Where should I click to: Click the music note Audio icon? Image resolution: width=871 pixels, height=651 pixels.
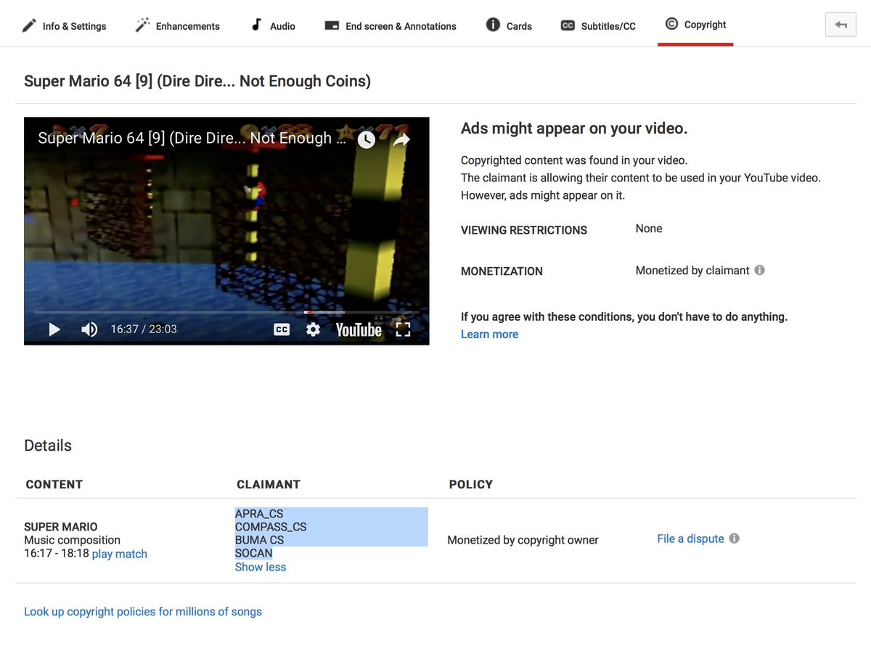256,25
